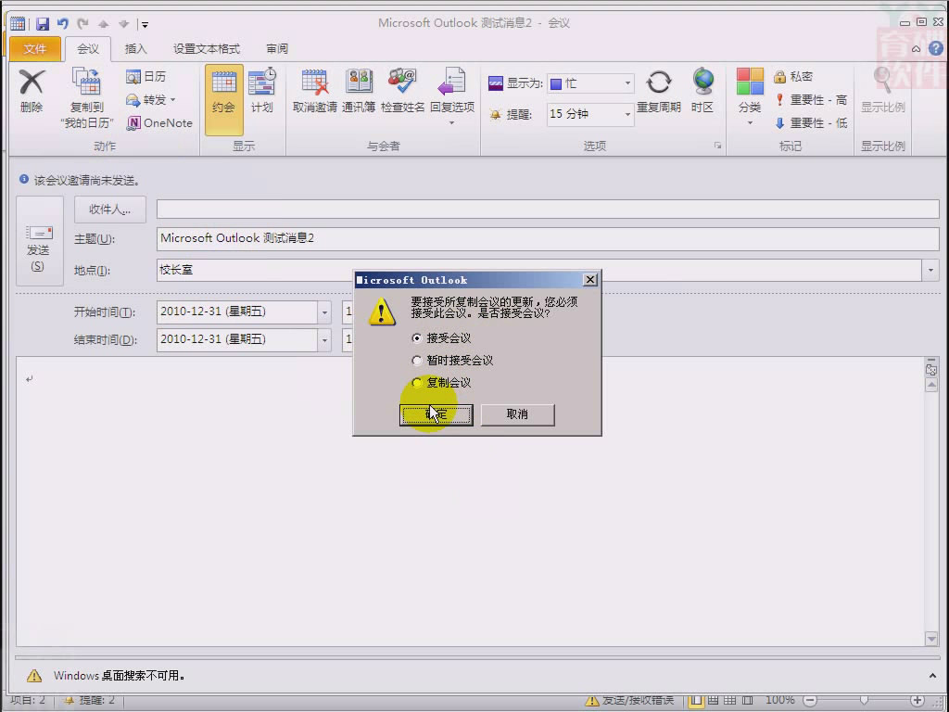Click the Delete (删除) meeting icon

tap(32, 91)
